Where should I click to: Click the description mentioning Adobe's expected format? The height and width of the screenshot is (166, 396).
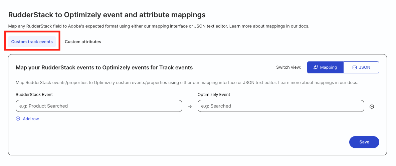click(x=159, y=26)
